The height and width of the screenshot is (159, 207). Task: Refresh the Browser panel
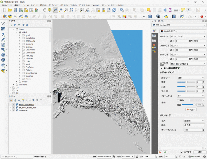click(x=15, y=25)
